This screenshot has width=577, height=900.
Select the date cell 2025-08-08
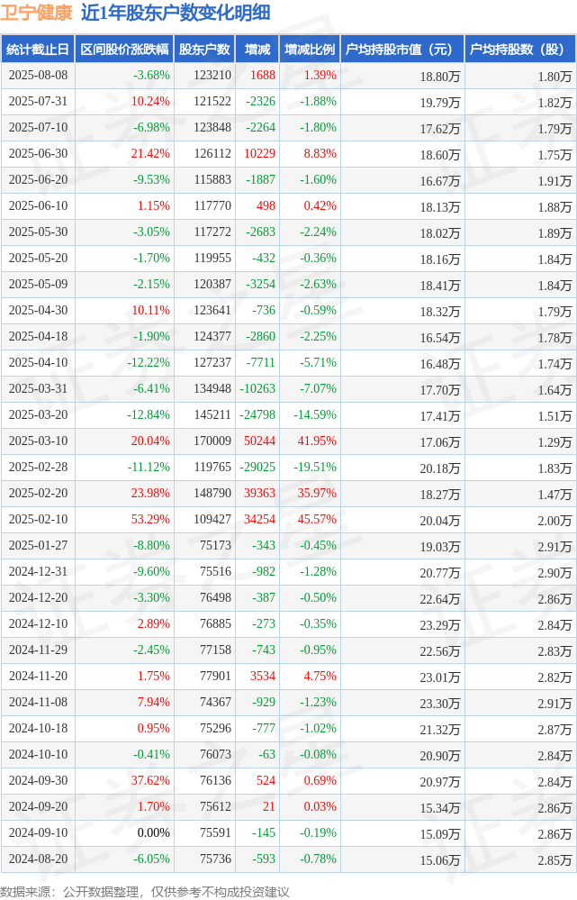(38, 75)
